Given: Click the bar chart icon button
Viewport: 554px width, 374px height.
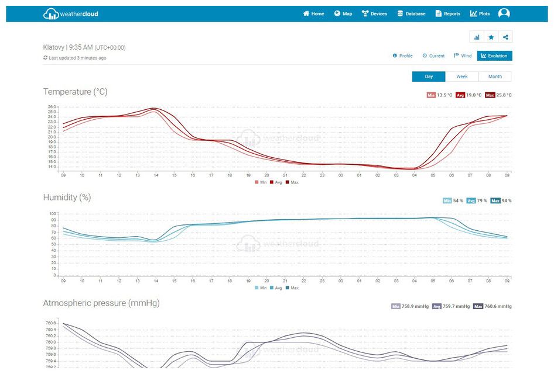Looking at the screenshot, I should [477, 37].
